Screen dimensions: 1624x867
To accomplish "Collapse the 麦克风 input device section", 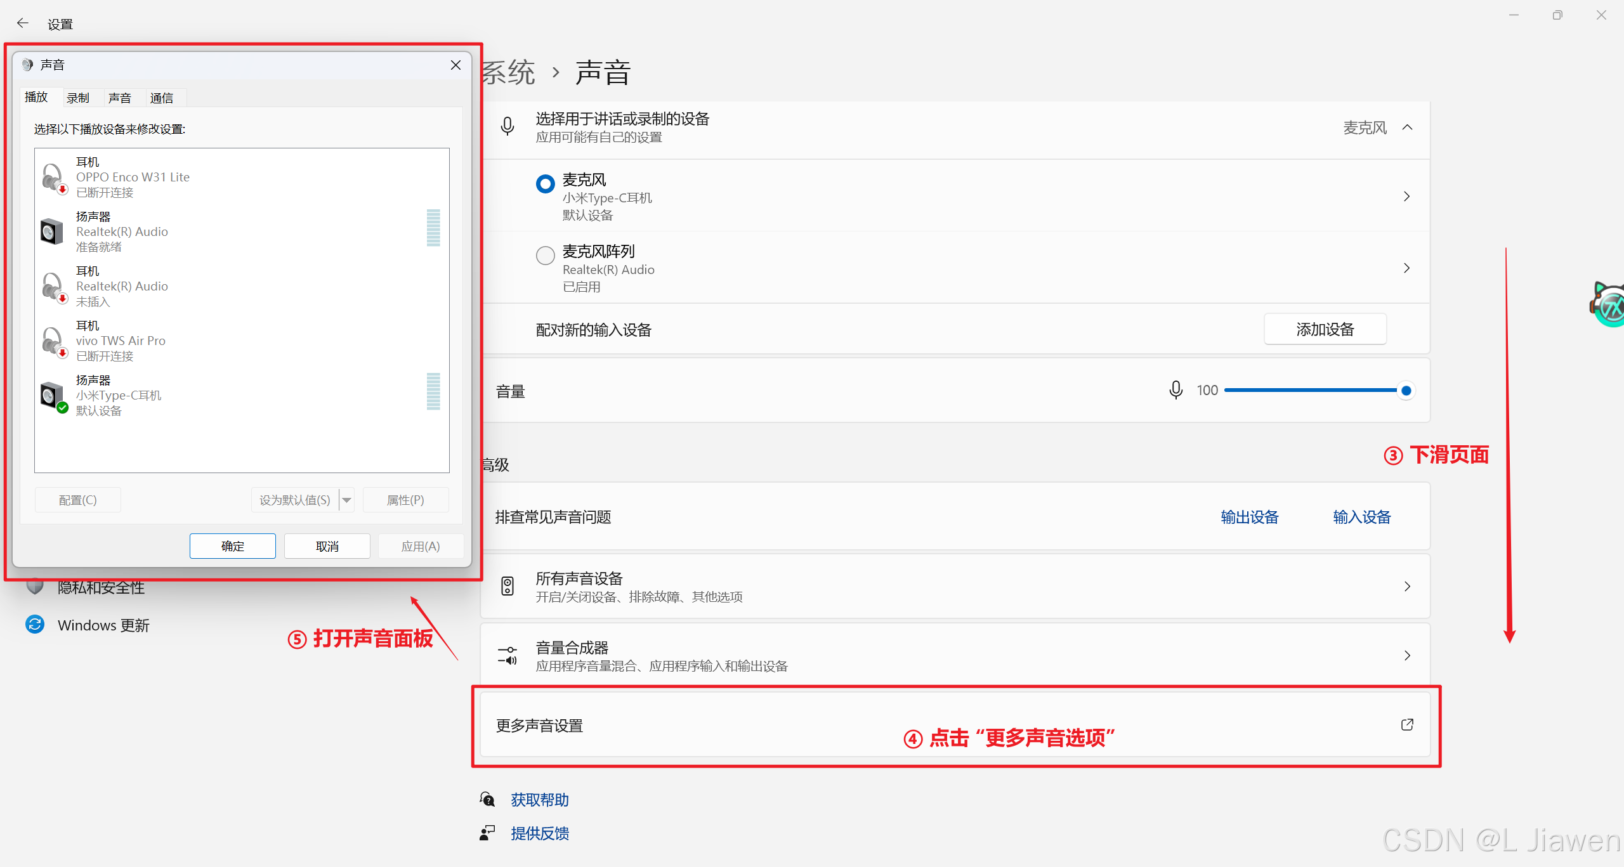I will click(x=1407, y=127).
